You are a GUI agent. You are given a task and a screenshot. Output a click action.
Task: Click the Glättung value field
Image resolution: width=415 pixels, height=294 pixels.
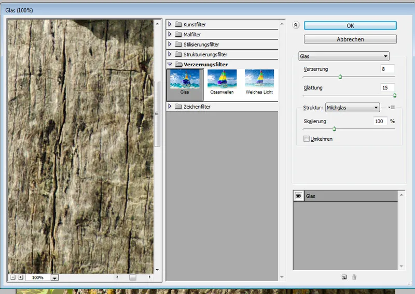(x=388, y=87)
